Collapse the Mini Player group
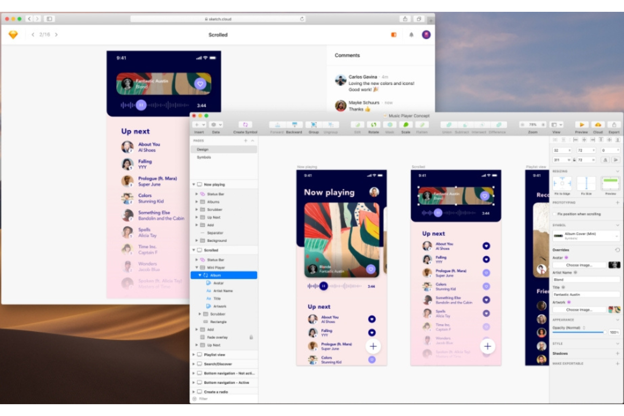Image resolution: width=624 pixels, height=416 pixels. click(197, 268)
